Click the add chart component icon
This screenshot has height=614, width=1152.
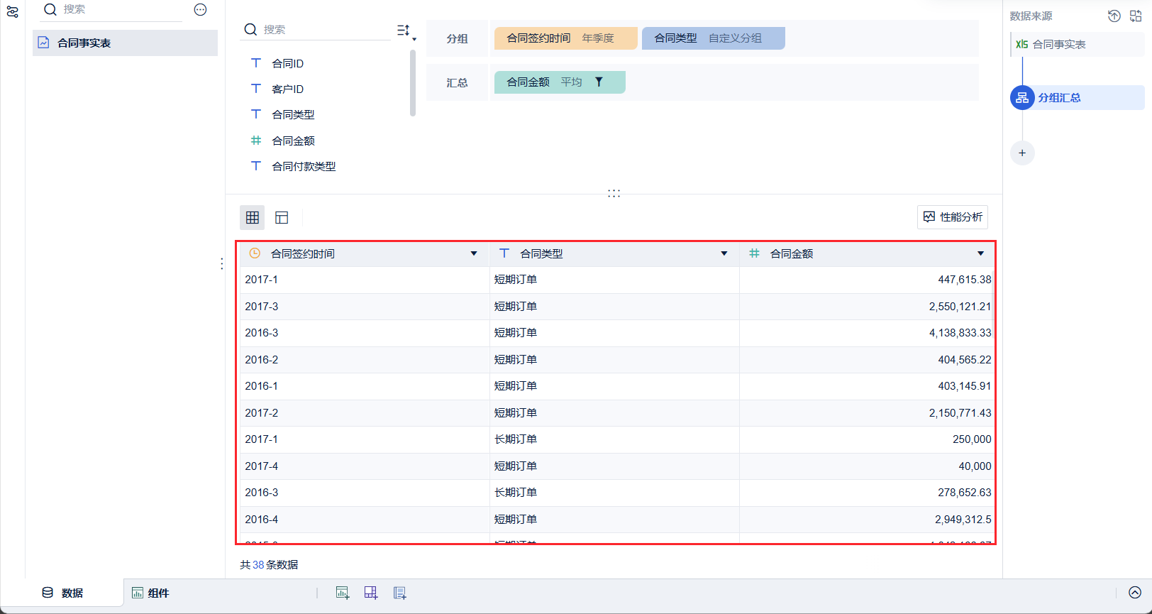click(x=343, y=593)
